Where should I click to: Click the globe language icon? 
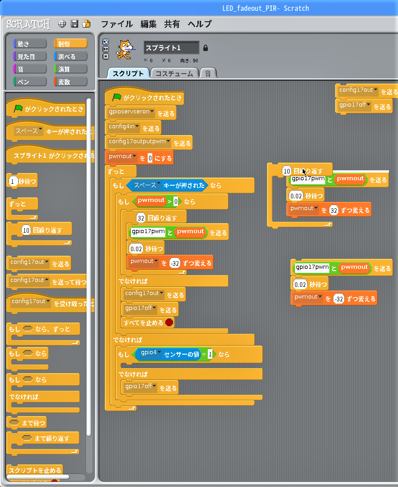(62, 24)
